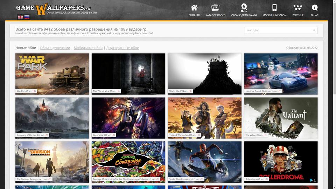Image resolution: width=336 pixels, height=189 pixels.
Task: Open the Рейтинг stars icon
Action: [297, 8]
